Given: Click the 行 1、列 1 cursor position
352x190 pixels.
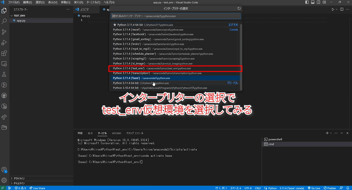Looking at the screenshot, I should click(221, 188).
